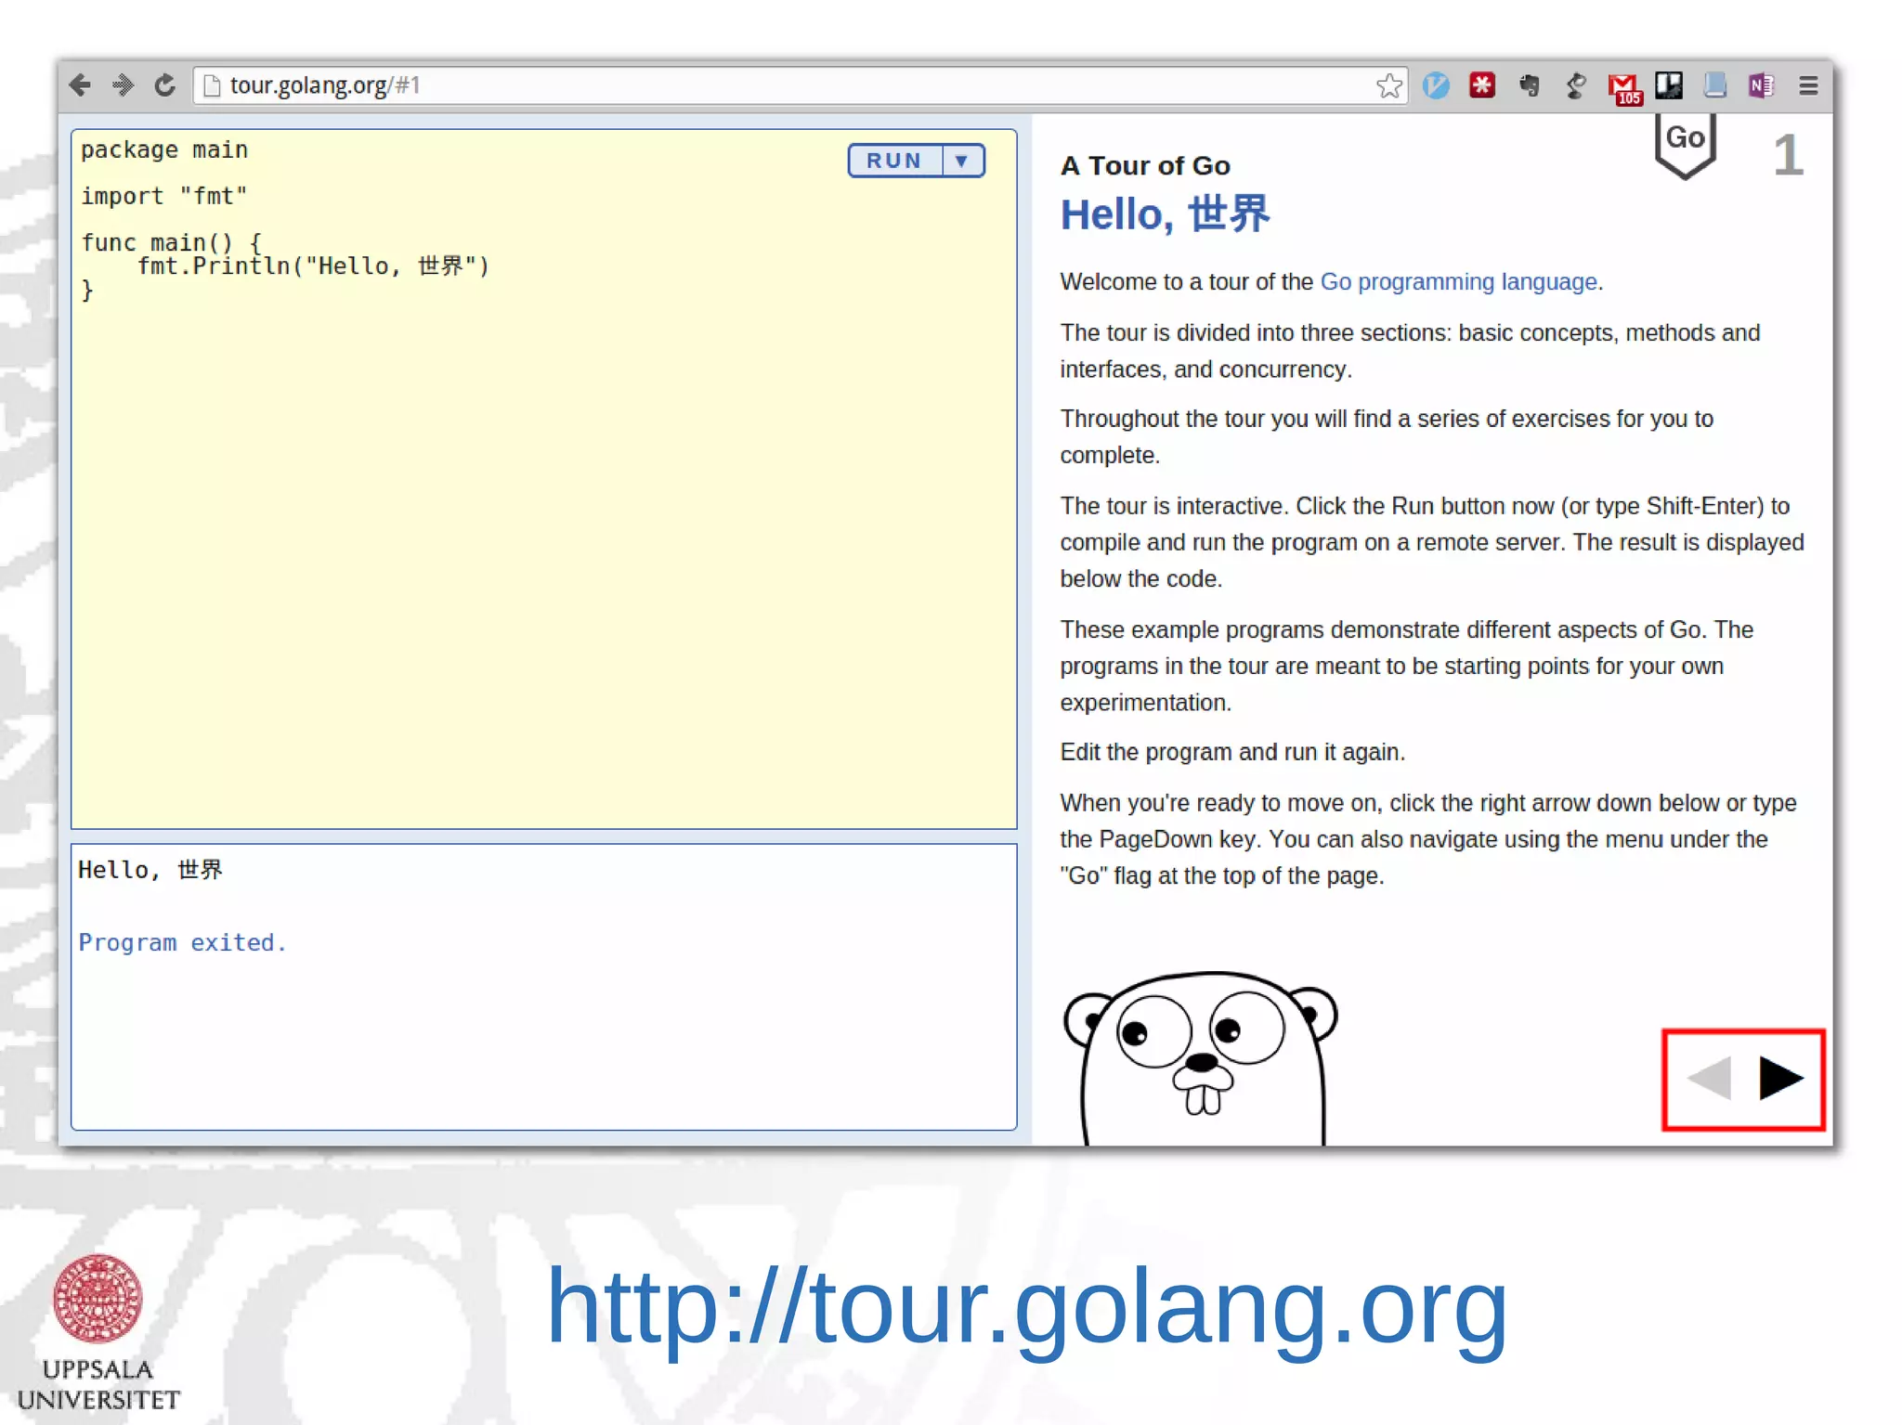Screen dimensions: 1902x1425
Task: Click the fmt.Println code line
Action: pyautogui.click(x=313, y=266)
